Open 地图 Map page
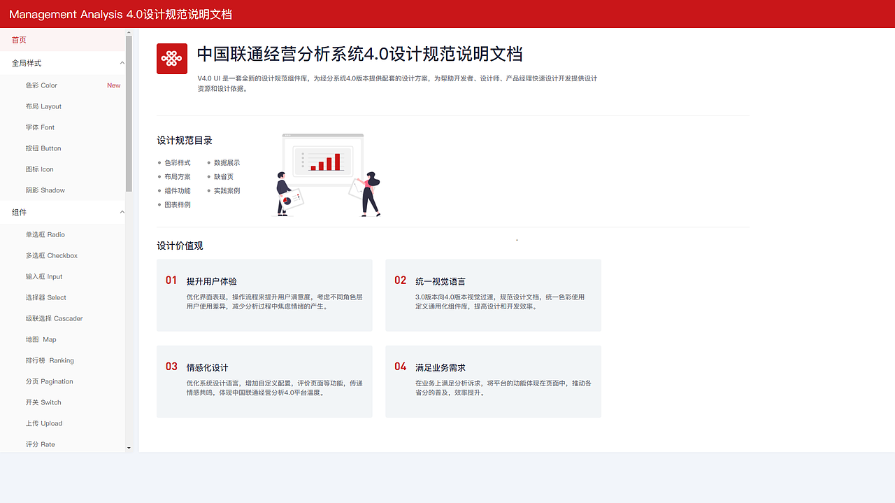 (x=41, y=339)
